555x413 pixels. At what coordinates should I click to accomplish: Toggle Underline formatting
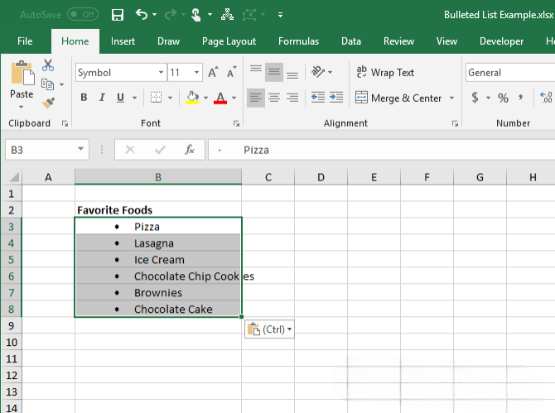point(120,97)
